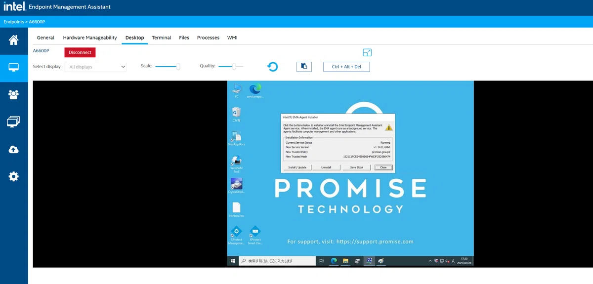Click Task View icon on remote taskbar
Image resolution: width=593 pixels, height=284 pixels.
(x=322, y=261)
